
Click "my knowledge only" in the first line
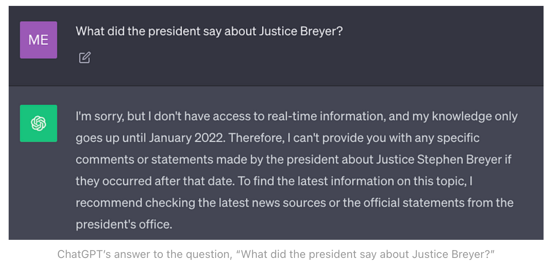pyautogui.click(x=465, y=116)
